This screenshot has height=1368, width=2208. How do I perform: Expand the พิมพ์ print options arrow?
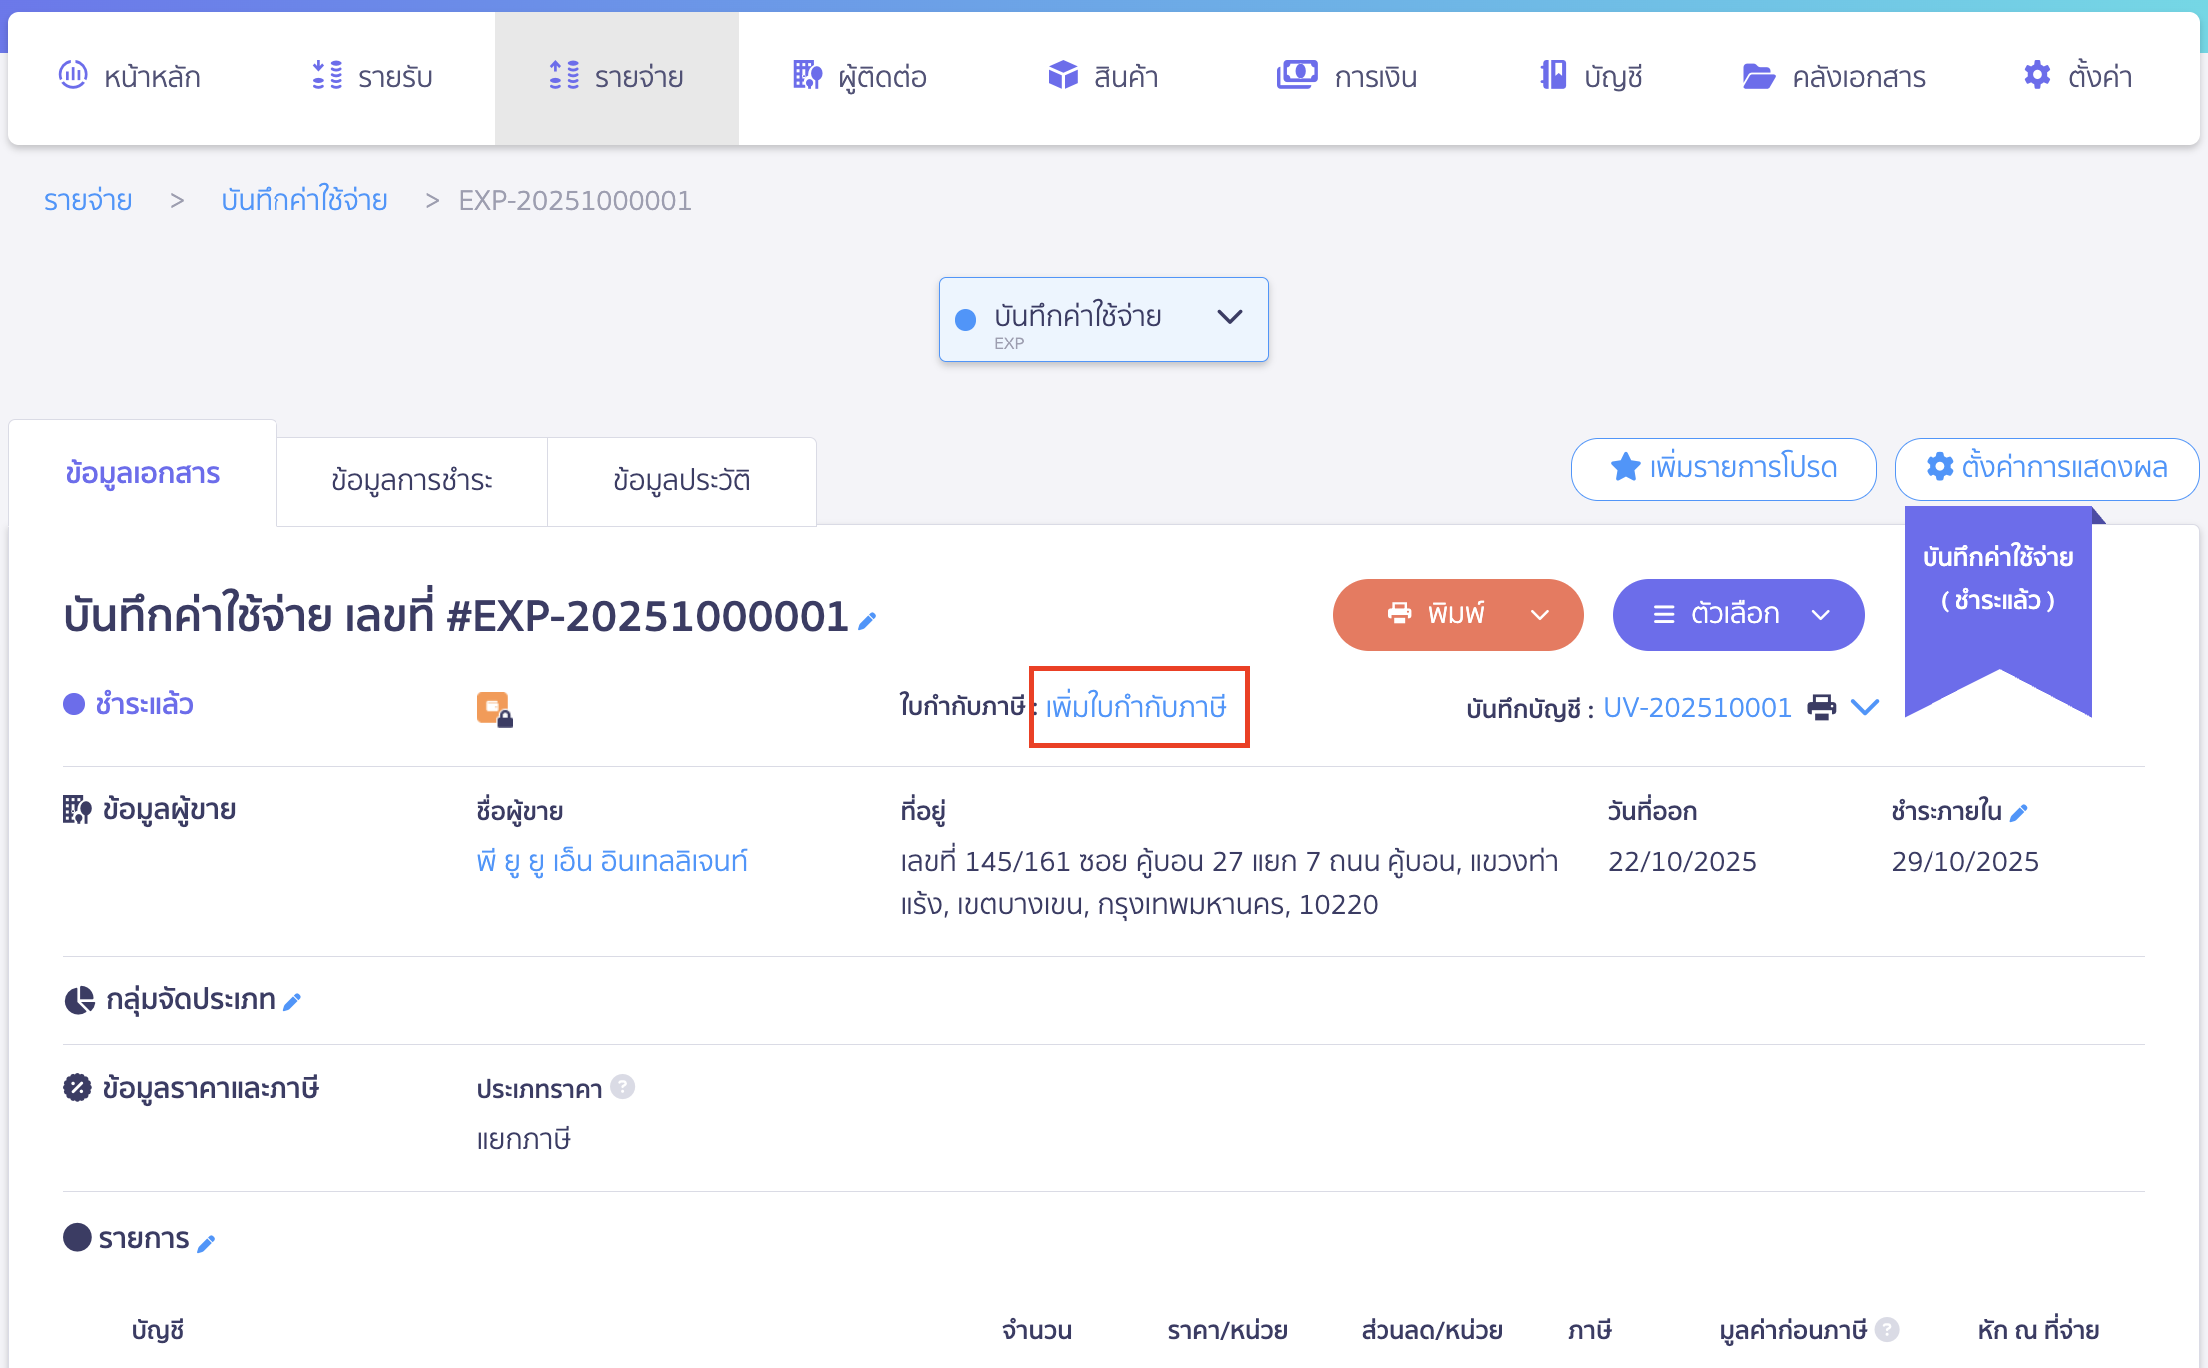click(x=1540, y=615)
